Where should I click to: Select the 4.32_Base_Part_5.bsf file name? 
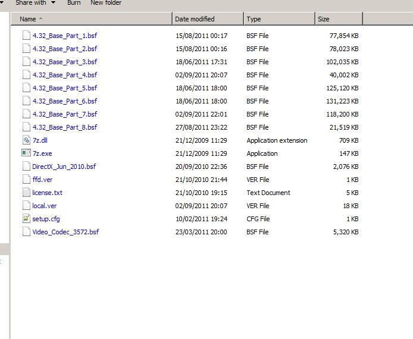coord(65,88)
